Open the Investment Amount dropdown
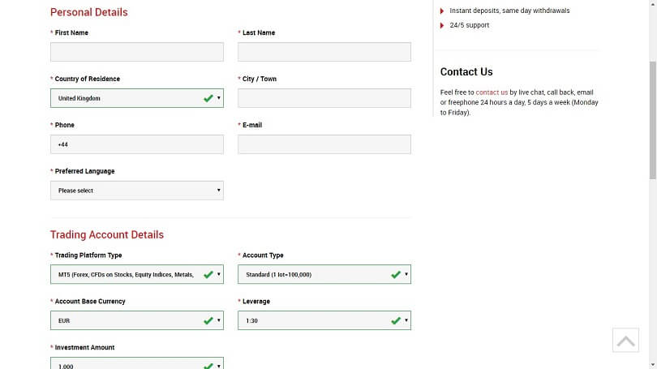 click(137, 363)
